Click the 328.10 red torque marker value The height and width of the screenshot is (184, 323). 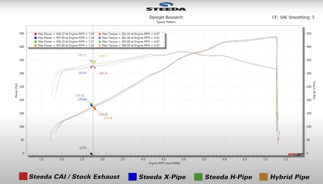103,73
